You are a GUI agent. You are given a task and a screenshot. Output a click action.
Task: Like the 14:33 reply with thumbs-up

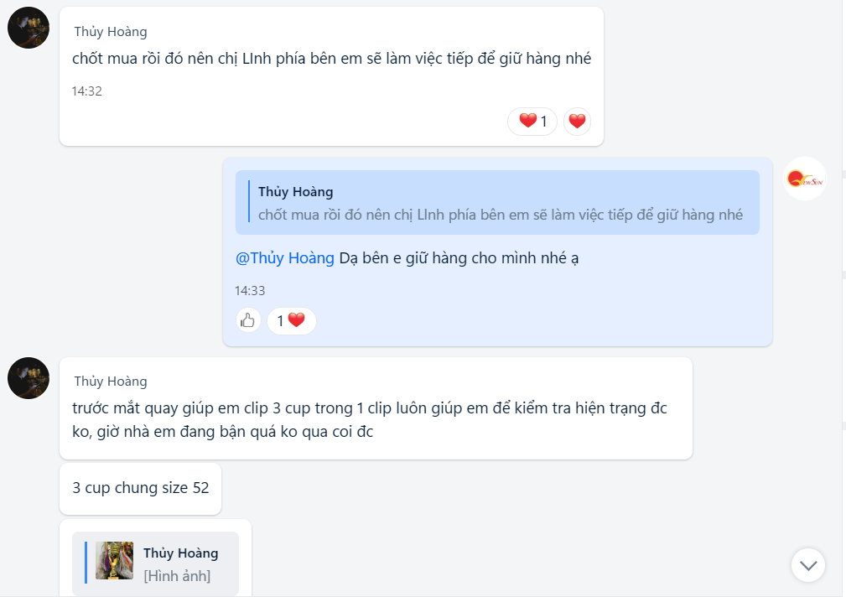point(247,320)
